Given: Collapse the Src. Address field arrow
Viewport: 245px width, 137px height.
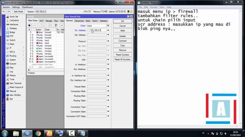Looking at the screenshot, I should click(108, 30).
